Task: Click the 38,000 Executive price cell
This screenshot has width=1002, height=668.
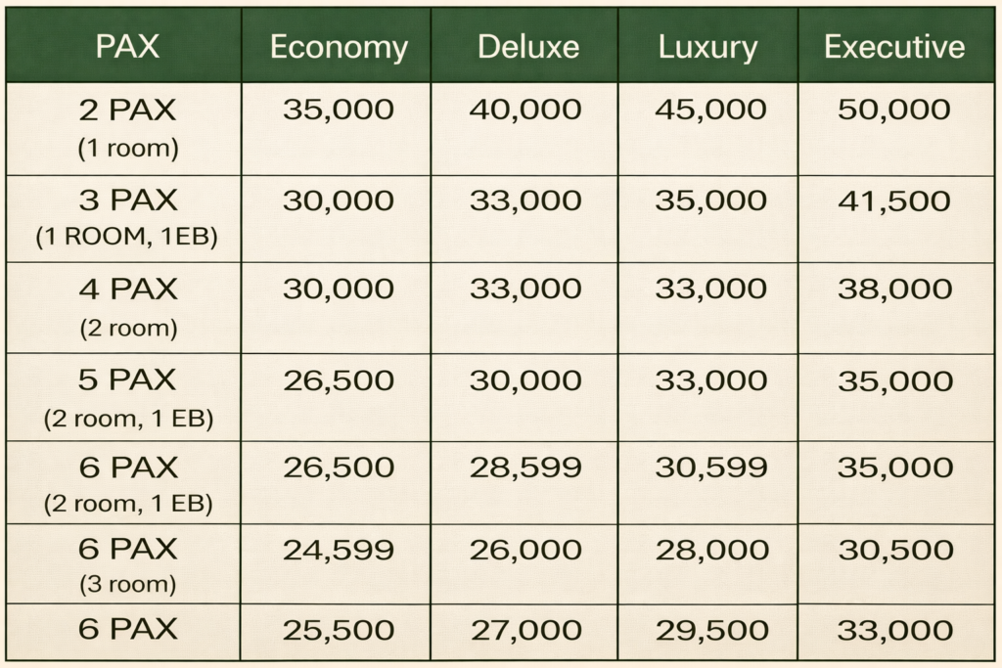Action: [x=894, y=289]
